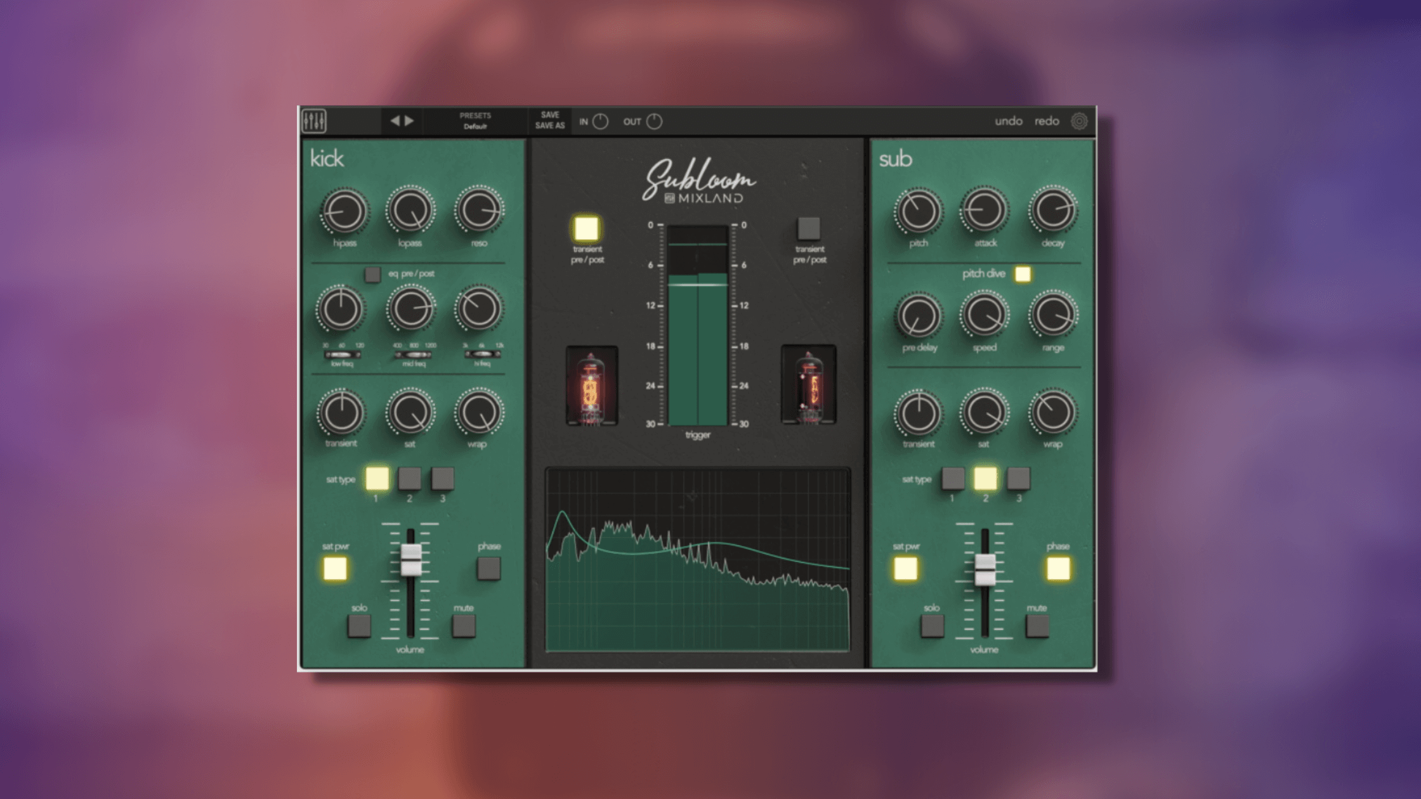Toggle the kick phase button
1421x799 pixels.
tap(488, 568)
